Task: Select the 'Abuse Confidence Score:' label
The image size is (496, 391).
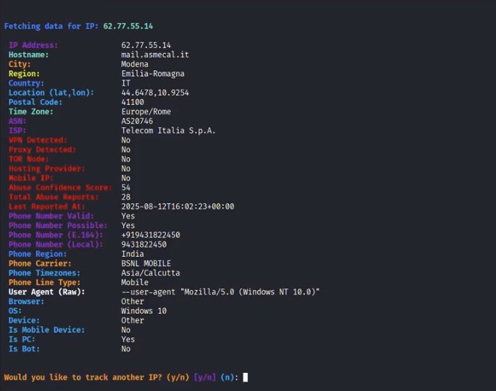Action: pyautogui.click(x=60, y=187)
